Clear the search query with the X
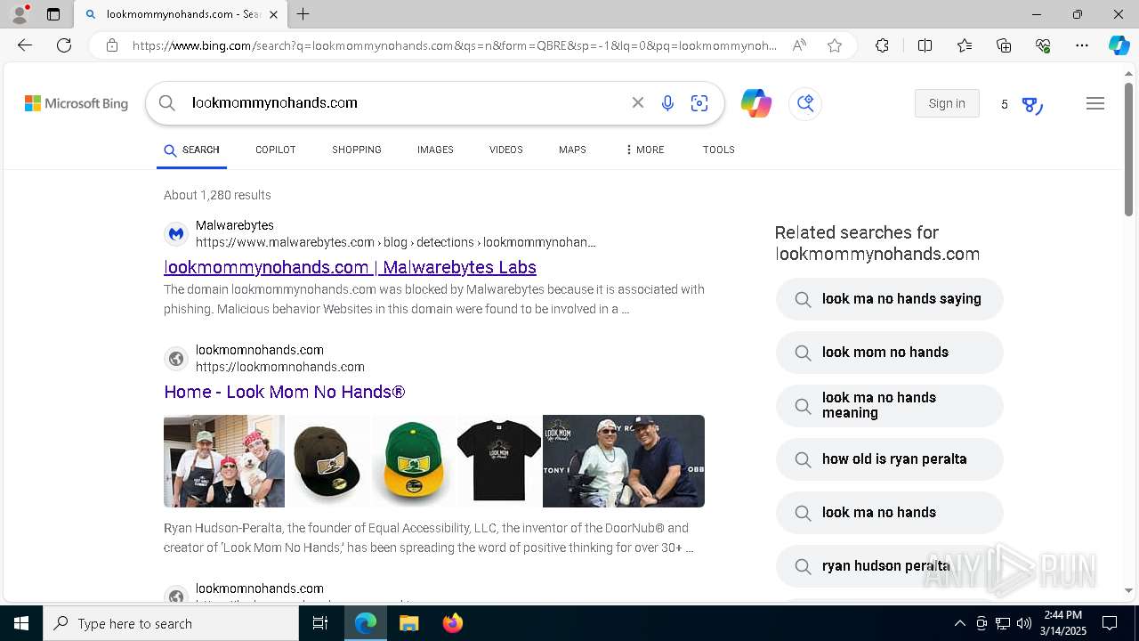Image resolution: width=1139 pixels, height=641 pixels. pos(638,103)
